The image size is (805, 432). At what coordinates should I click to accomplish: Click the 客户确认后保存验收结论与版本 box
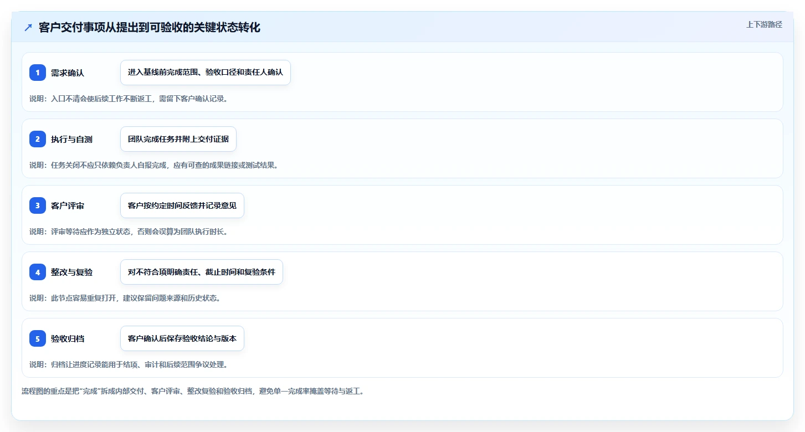[x=182, y=338]
